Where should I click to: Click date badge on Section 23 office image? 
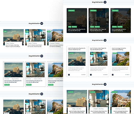(x=93, y=92)
